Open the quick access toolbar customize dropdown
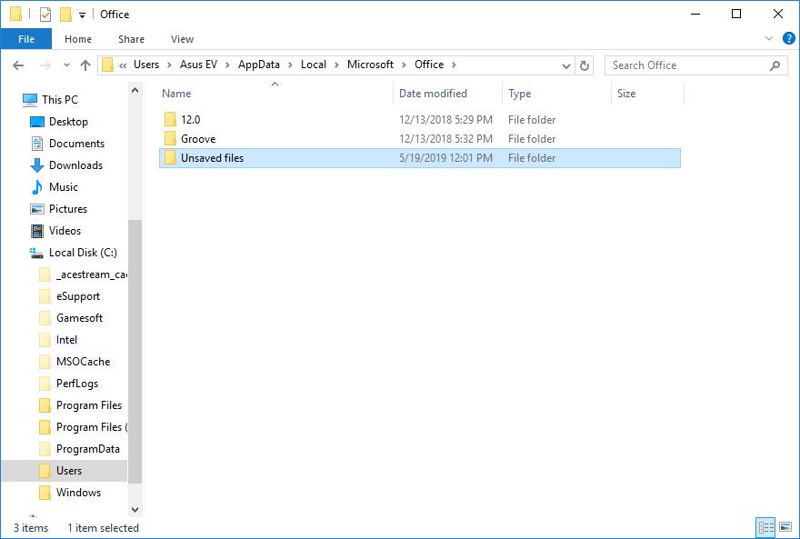The height and width of the screenshot is (539, 800). pyautogui.click(x=82, y=15)
